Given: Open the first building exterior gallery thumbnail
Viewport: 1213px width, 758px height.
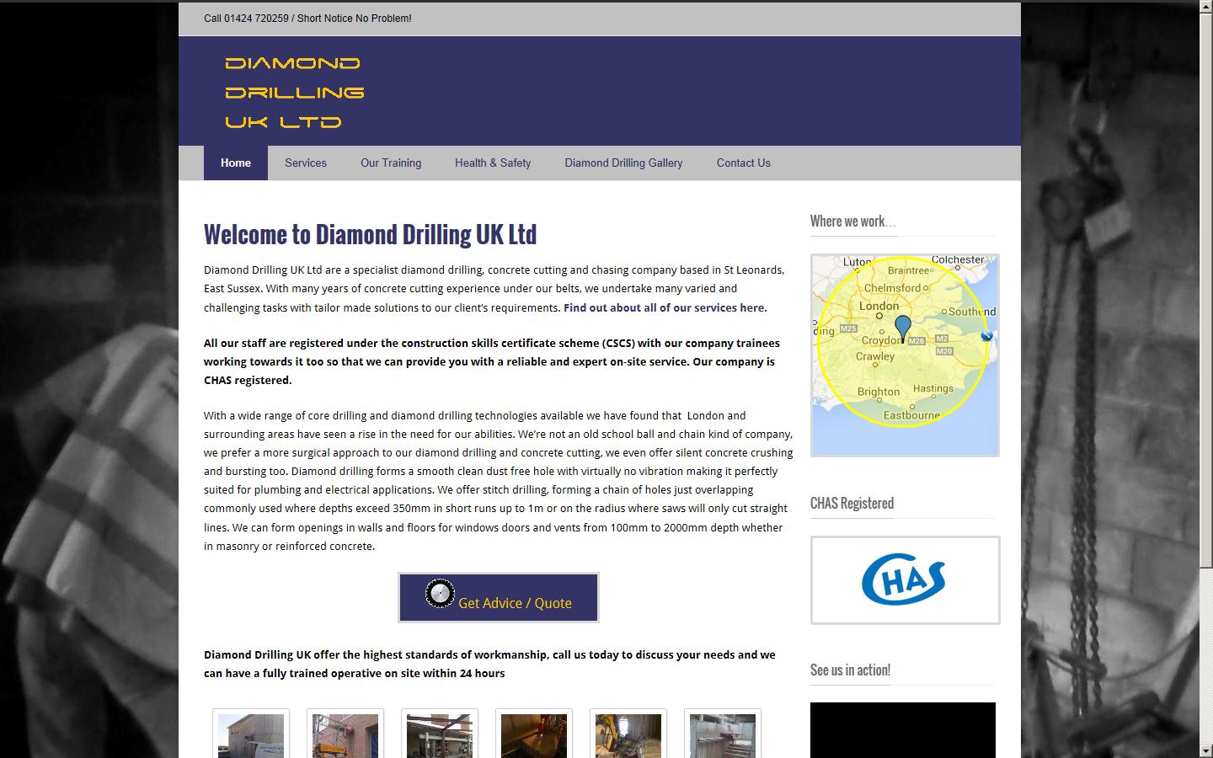Looking at the screenshot, I should [250, 735].
